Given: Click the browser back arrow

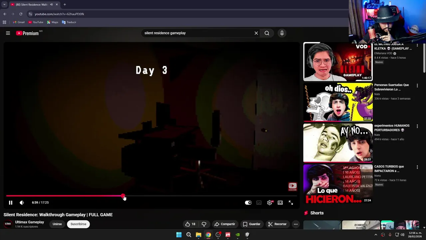Looking at the screenshot, I should coord(5,14).
